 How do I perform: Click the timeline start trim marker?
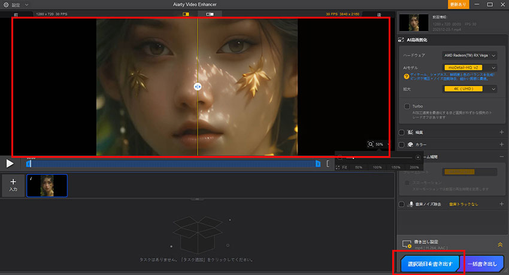tap(29, 164)
